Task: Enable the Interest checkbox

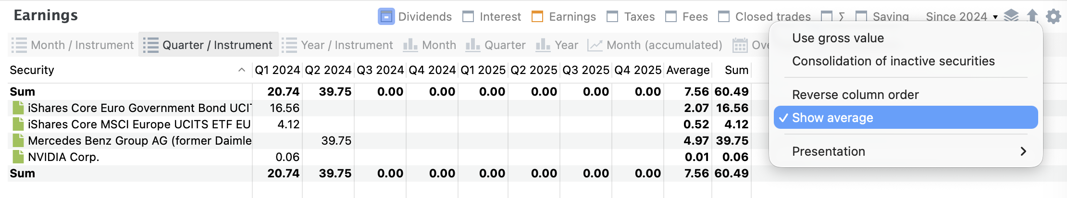Action: [468, 17]
